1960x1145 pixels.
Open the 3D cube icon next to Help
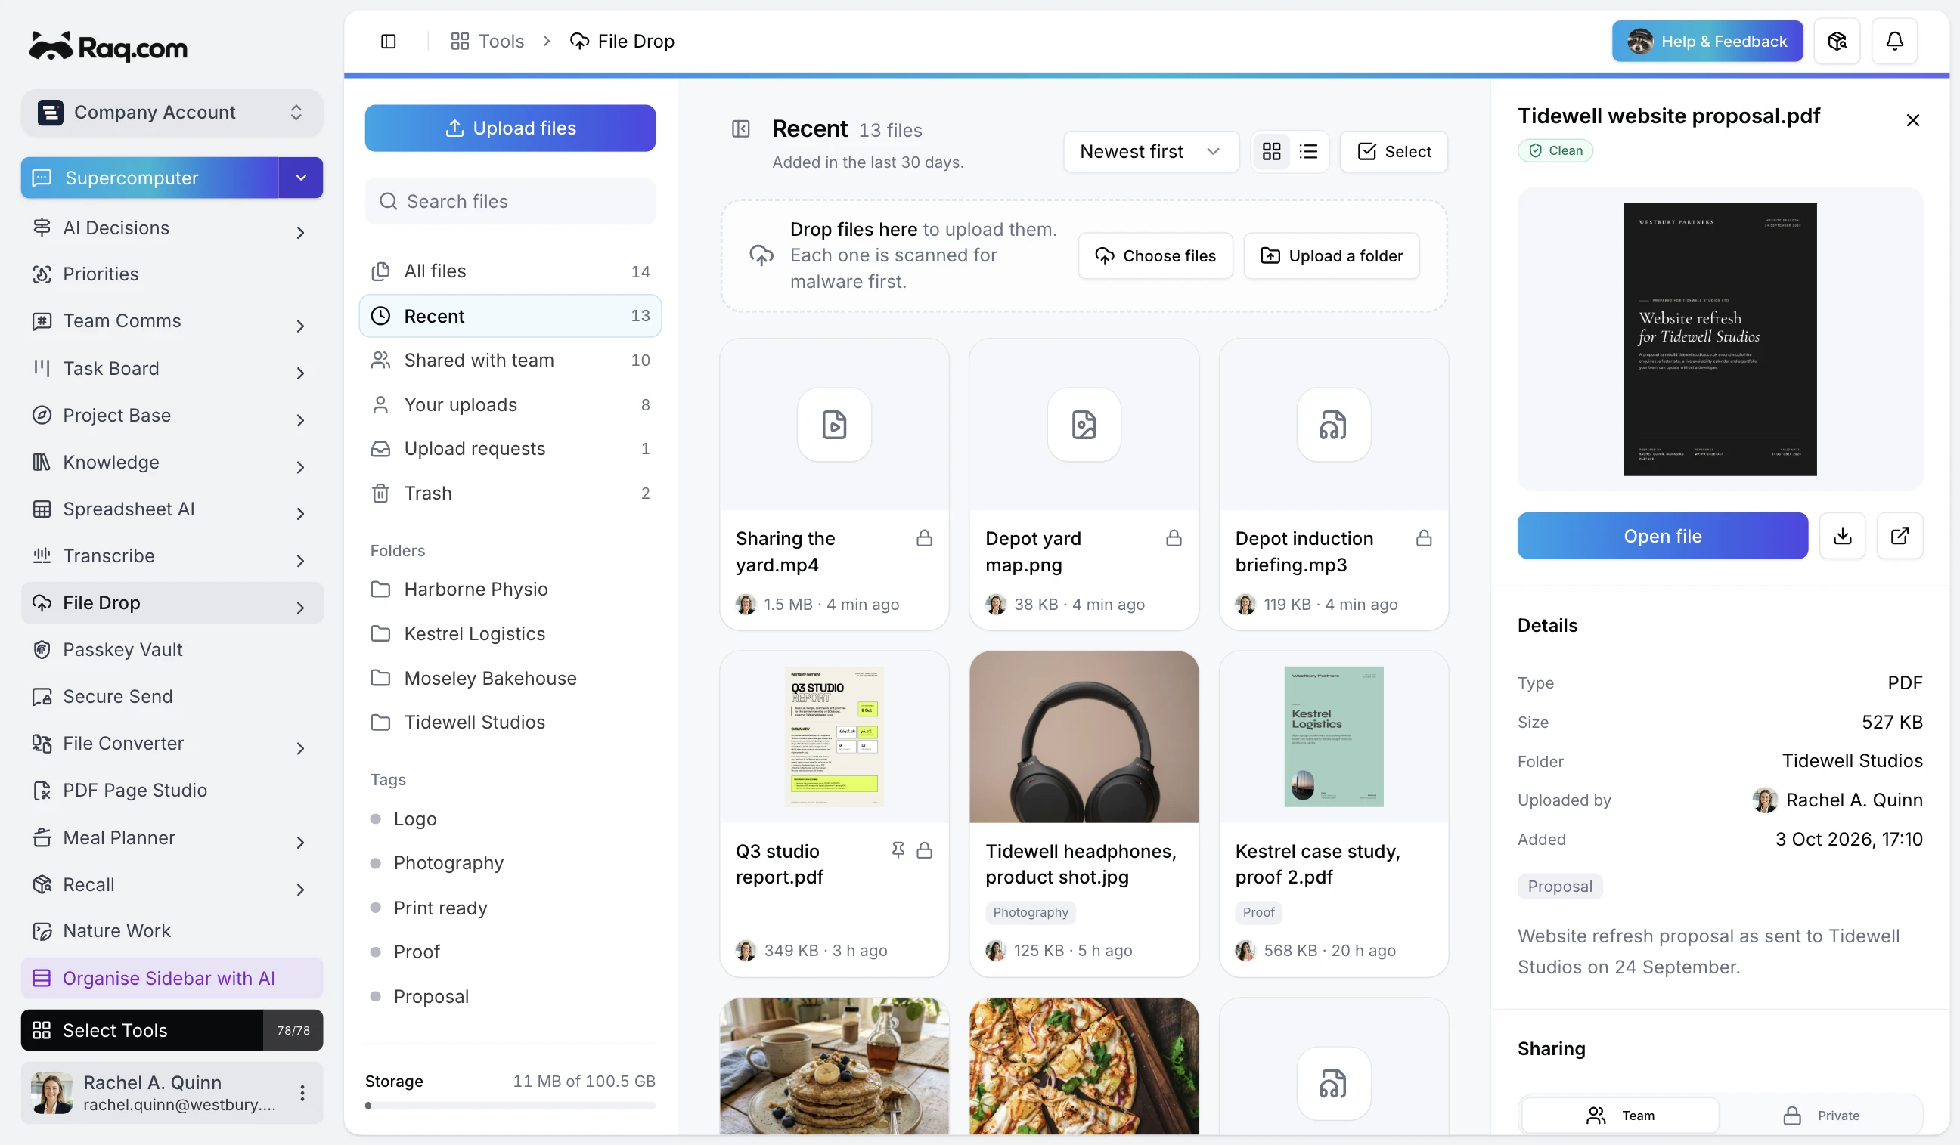tap(1836, 42)
